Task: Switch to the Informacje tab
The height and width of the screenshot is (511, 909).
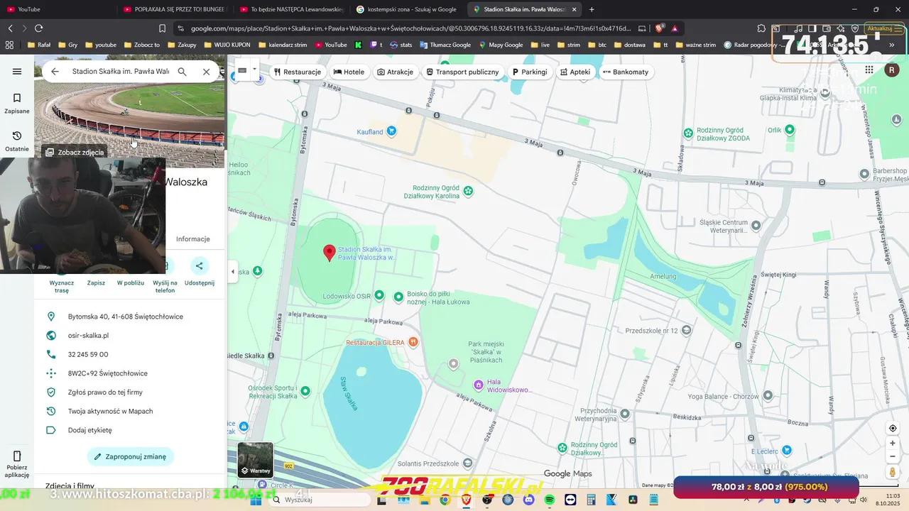Action: (x=193, y=239)
